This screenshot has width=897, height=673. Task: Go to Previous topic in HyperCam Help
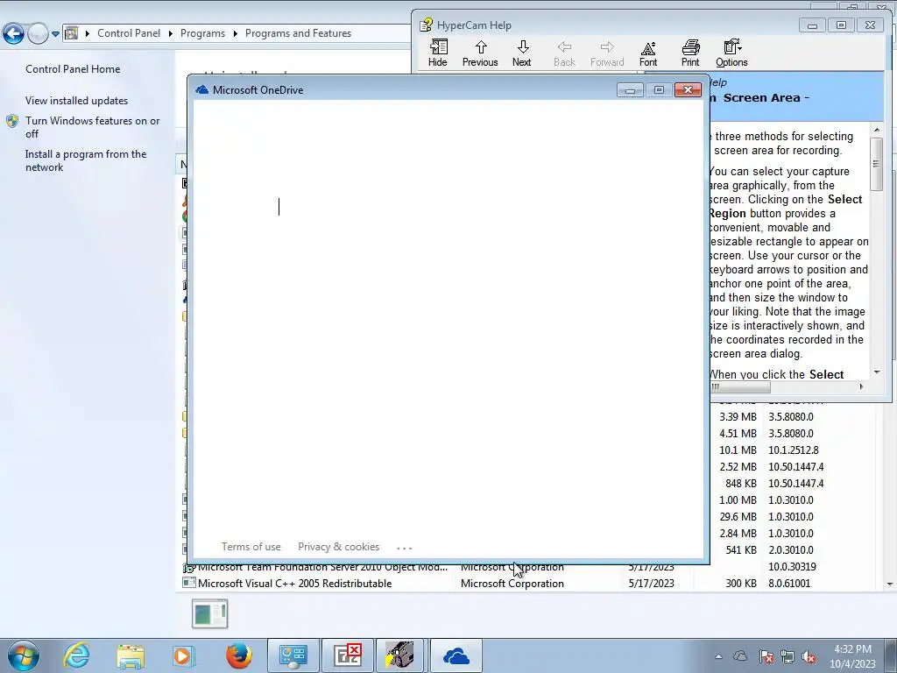coord(480,53)
